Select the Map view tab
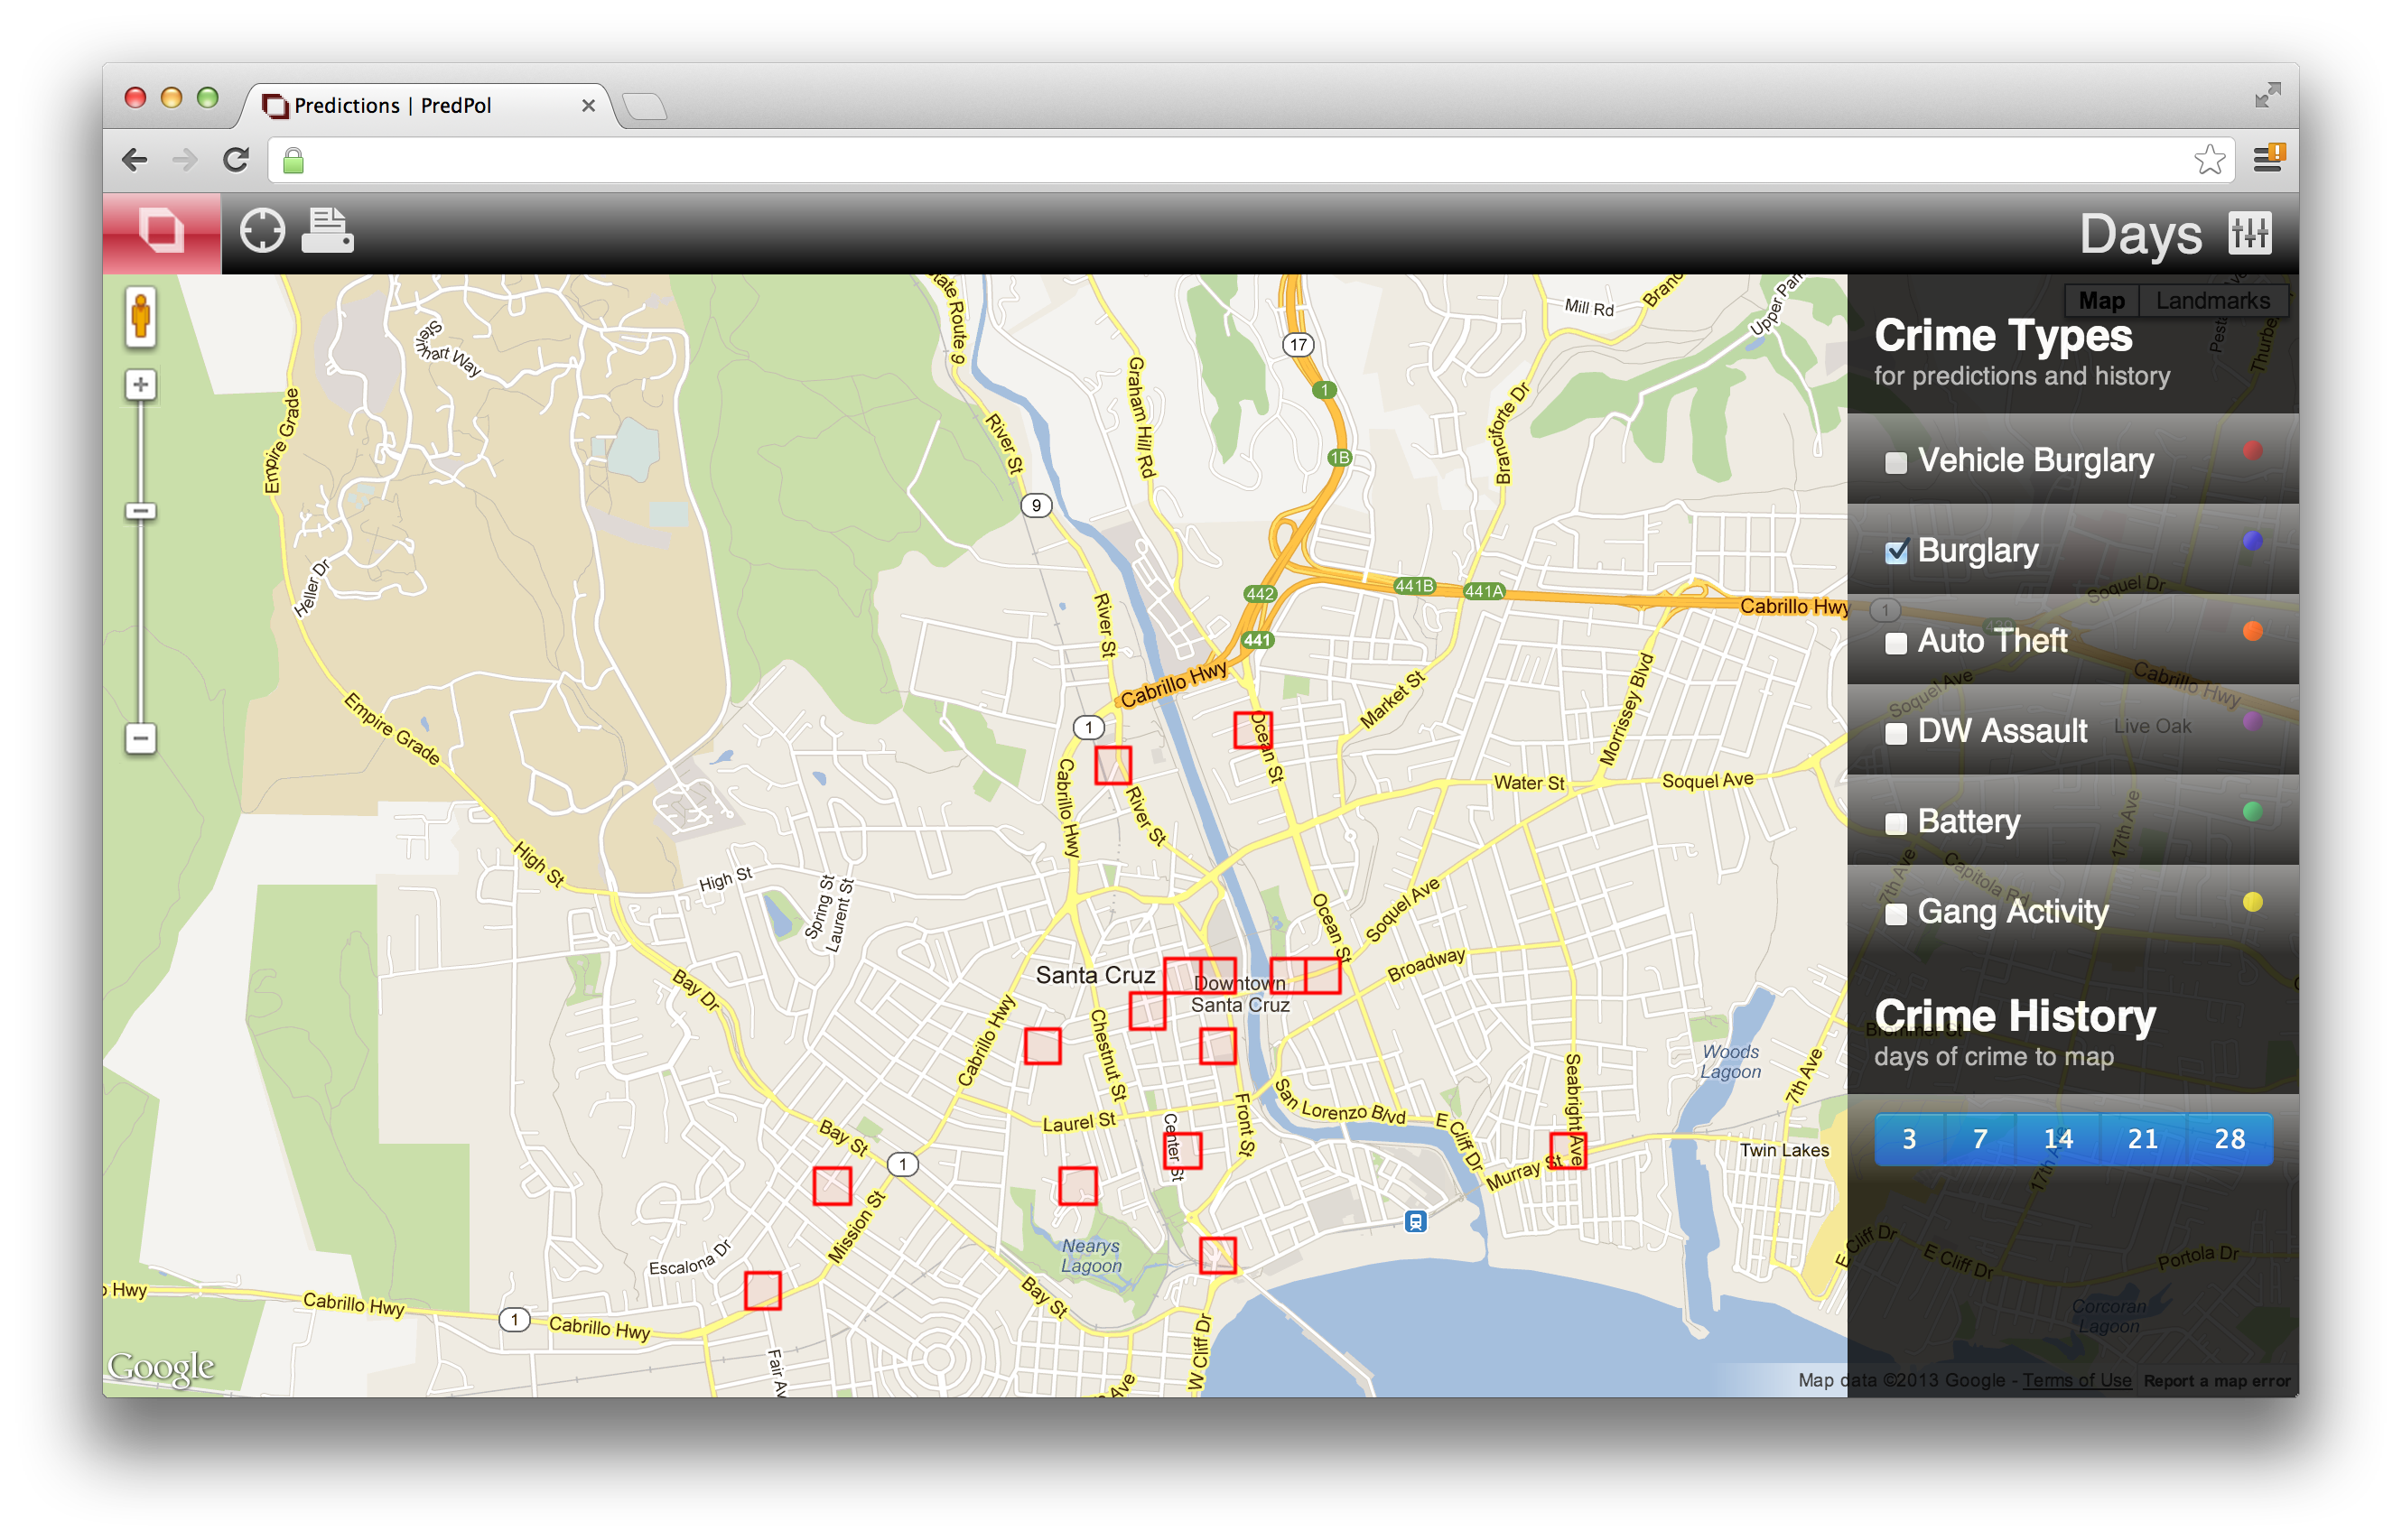Screen dimensions: 2402x1540 point(2101,300)
